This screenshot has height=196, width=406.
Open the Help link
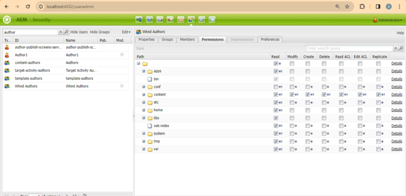click(400, 33)
